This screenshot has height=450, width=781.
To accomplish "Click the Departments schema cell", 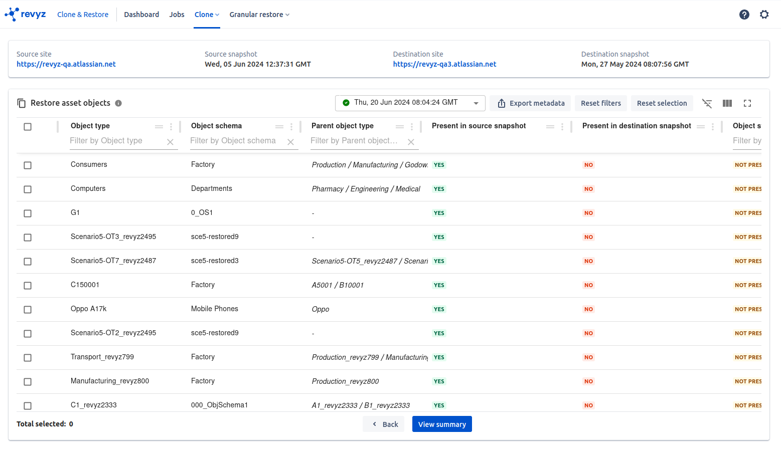I will 212,188.
